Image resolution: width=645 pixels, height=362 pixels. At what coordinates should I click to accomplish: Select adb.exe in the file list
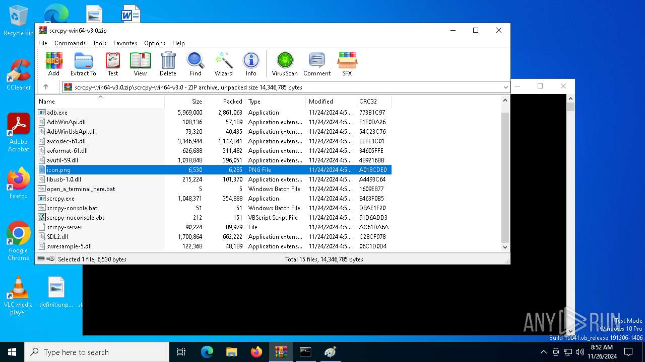(x=214, y=113)
